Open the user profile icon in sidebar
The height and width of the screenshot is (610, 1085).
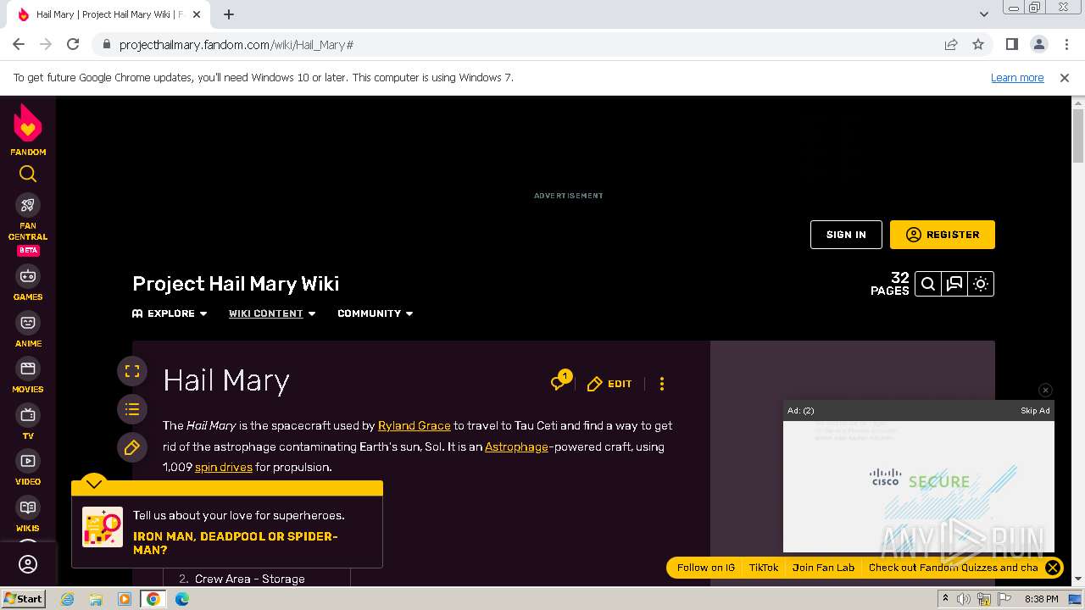point(28,564)
